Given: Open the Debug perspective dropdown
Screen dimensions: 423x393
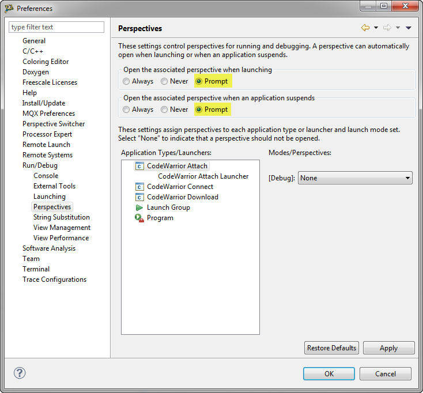Looking at the screenshot, I should click(x=354, y=178).
